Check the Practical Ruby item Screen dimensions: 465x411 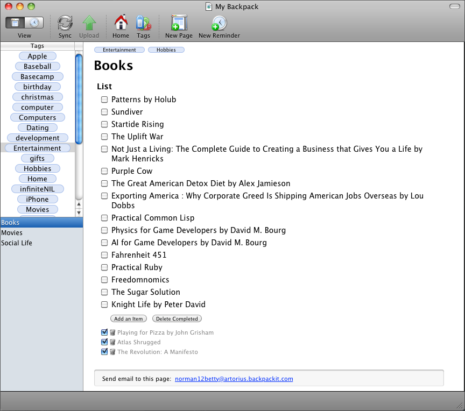click(x=104, y=267)
